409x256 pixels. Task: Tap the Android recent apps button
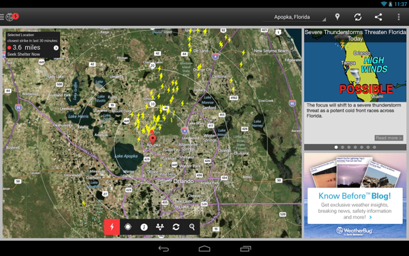click(x=245, y=248)
